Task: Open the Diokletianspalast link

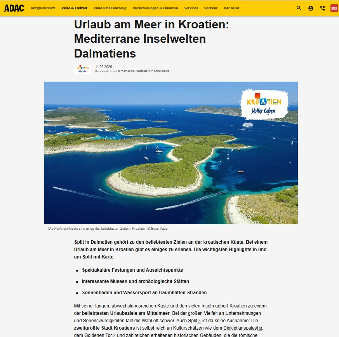Action: (240, 328)
